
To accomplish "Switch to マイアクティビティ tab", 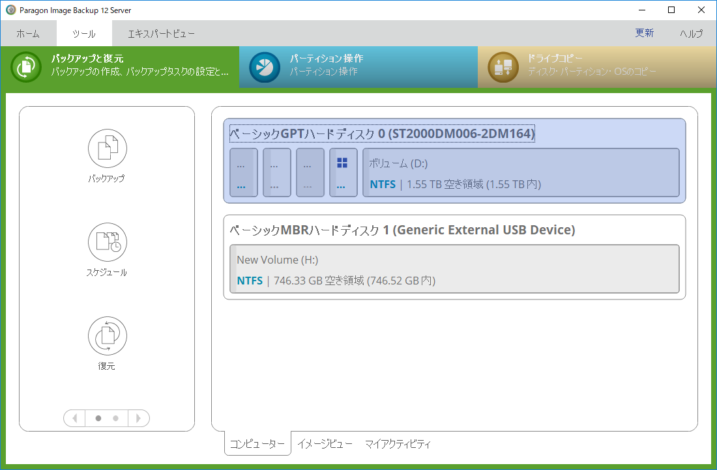I will coord(398,444).
